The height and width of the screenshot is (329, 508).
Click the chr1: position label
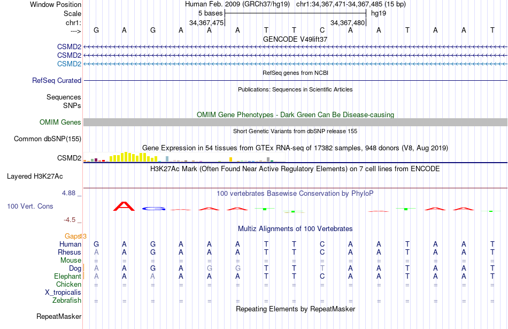(73, 22)
